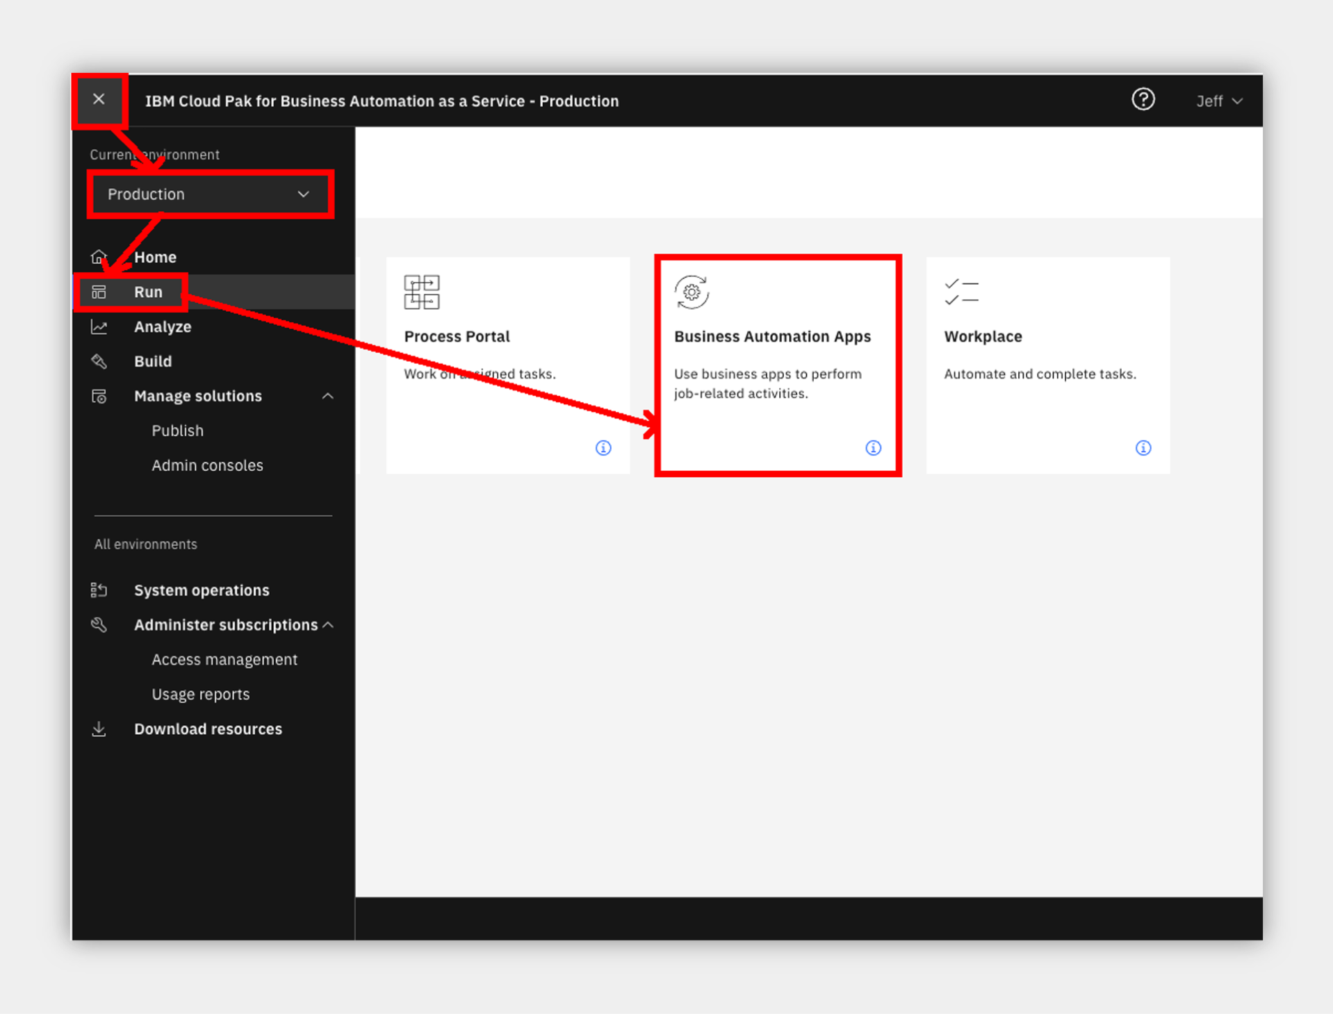
Task: Open the Production environment dropdown
Action: click(211, 194)
